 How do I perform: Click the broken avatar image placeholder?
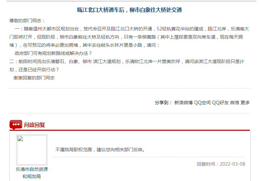32,150
